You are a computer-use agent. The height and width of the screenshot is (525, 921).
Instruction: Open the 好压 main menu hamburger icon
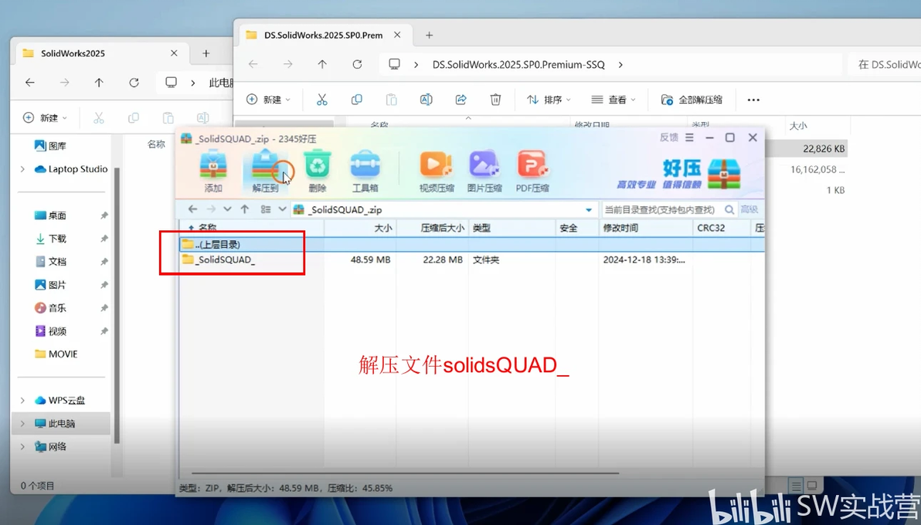point(689,137)
